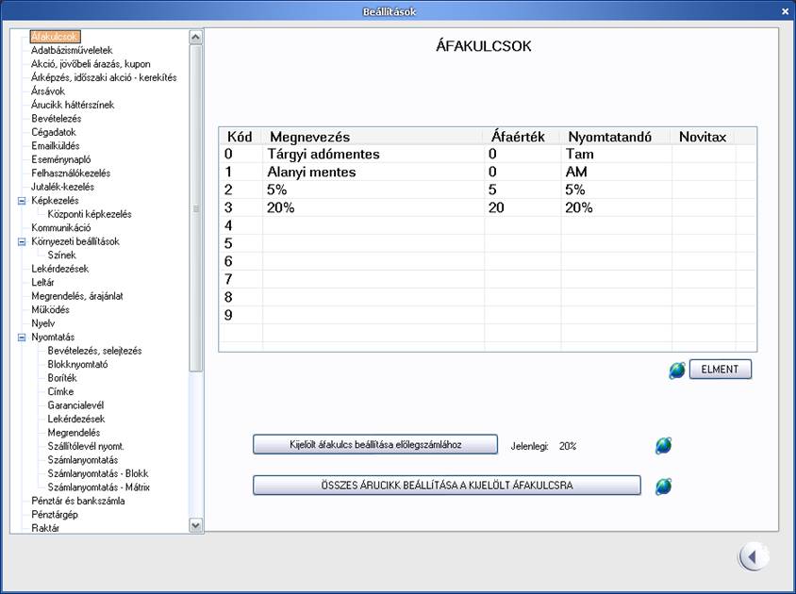Click Kijelölt áfakulcs beállítása előlegszámlához button

pyautogui.click(x=374, y=445)
